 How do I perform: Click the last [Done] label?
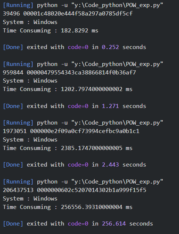point(13,224)
